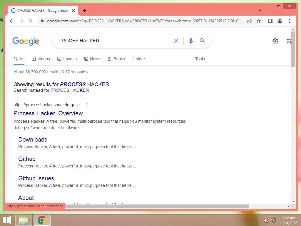The width and height of the screenshot is (301, 226).
Task: Click the forward navigation arrow
Action: click(x=21, y=21)
